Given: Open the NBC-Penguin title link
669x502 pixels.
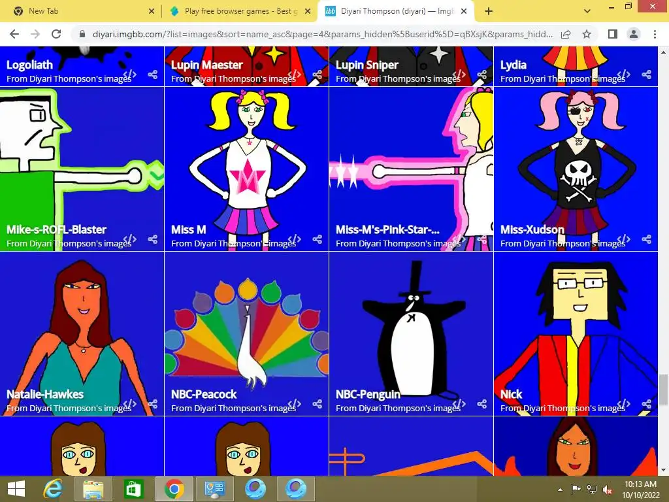Looking at the screenshot, I should tap(368, 394).
